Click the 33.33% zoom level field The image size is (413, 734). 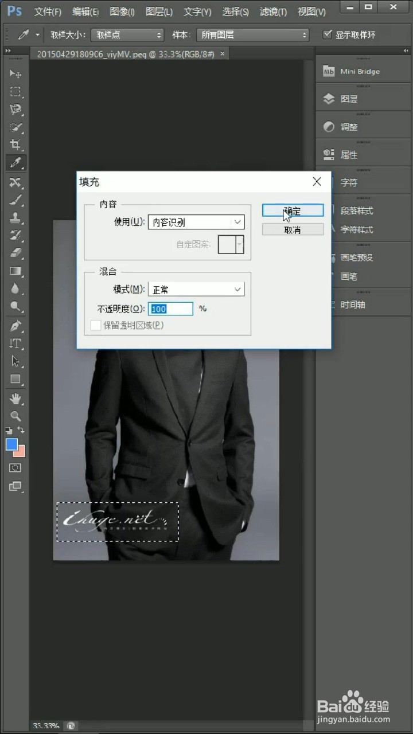(46, 725)
